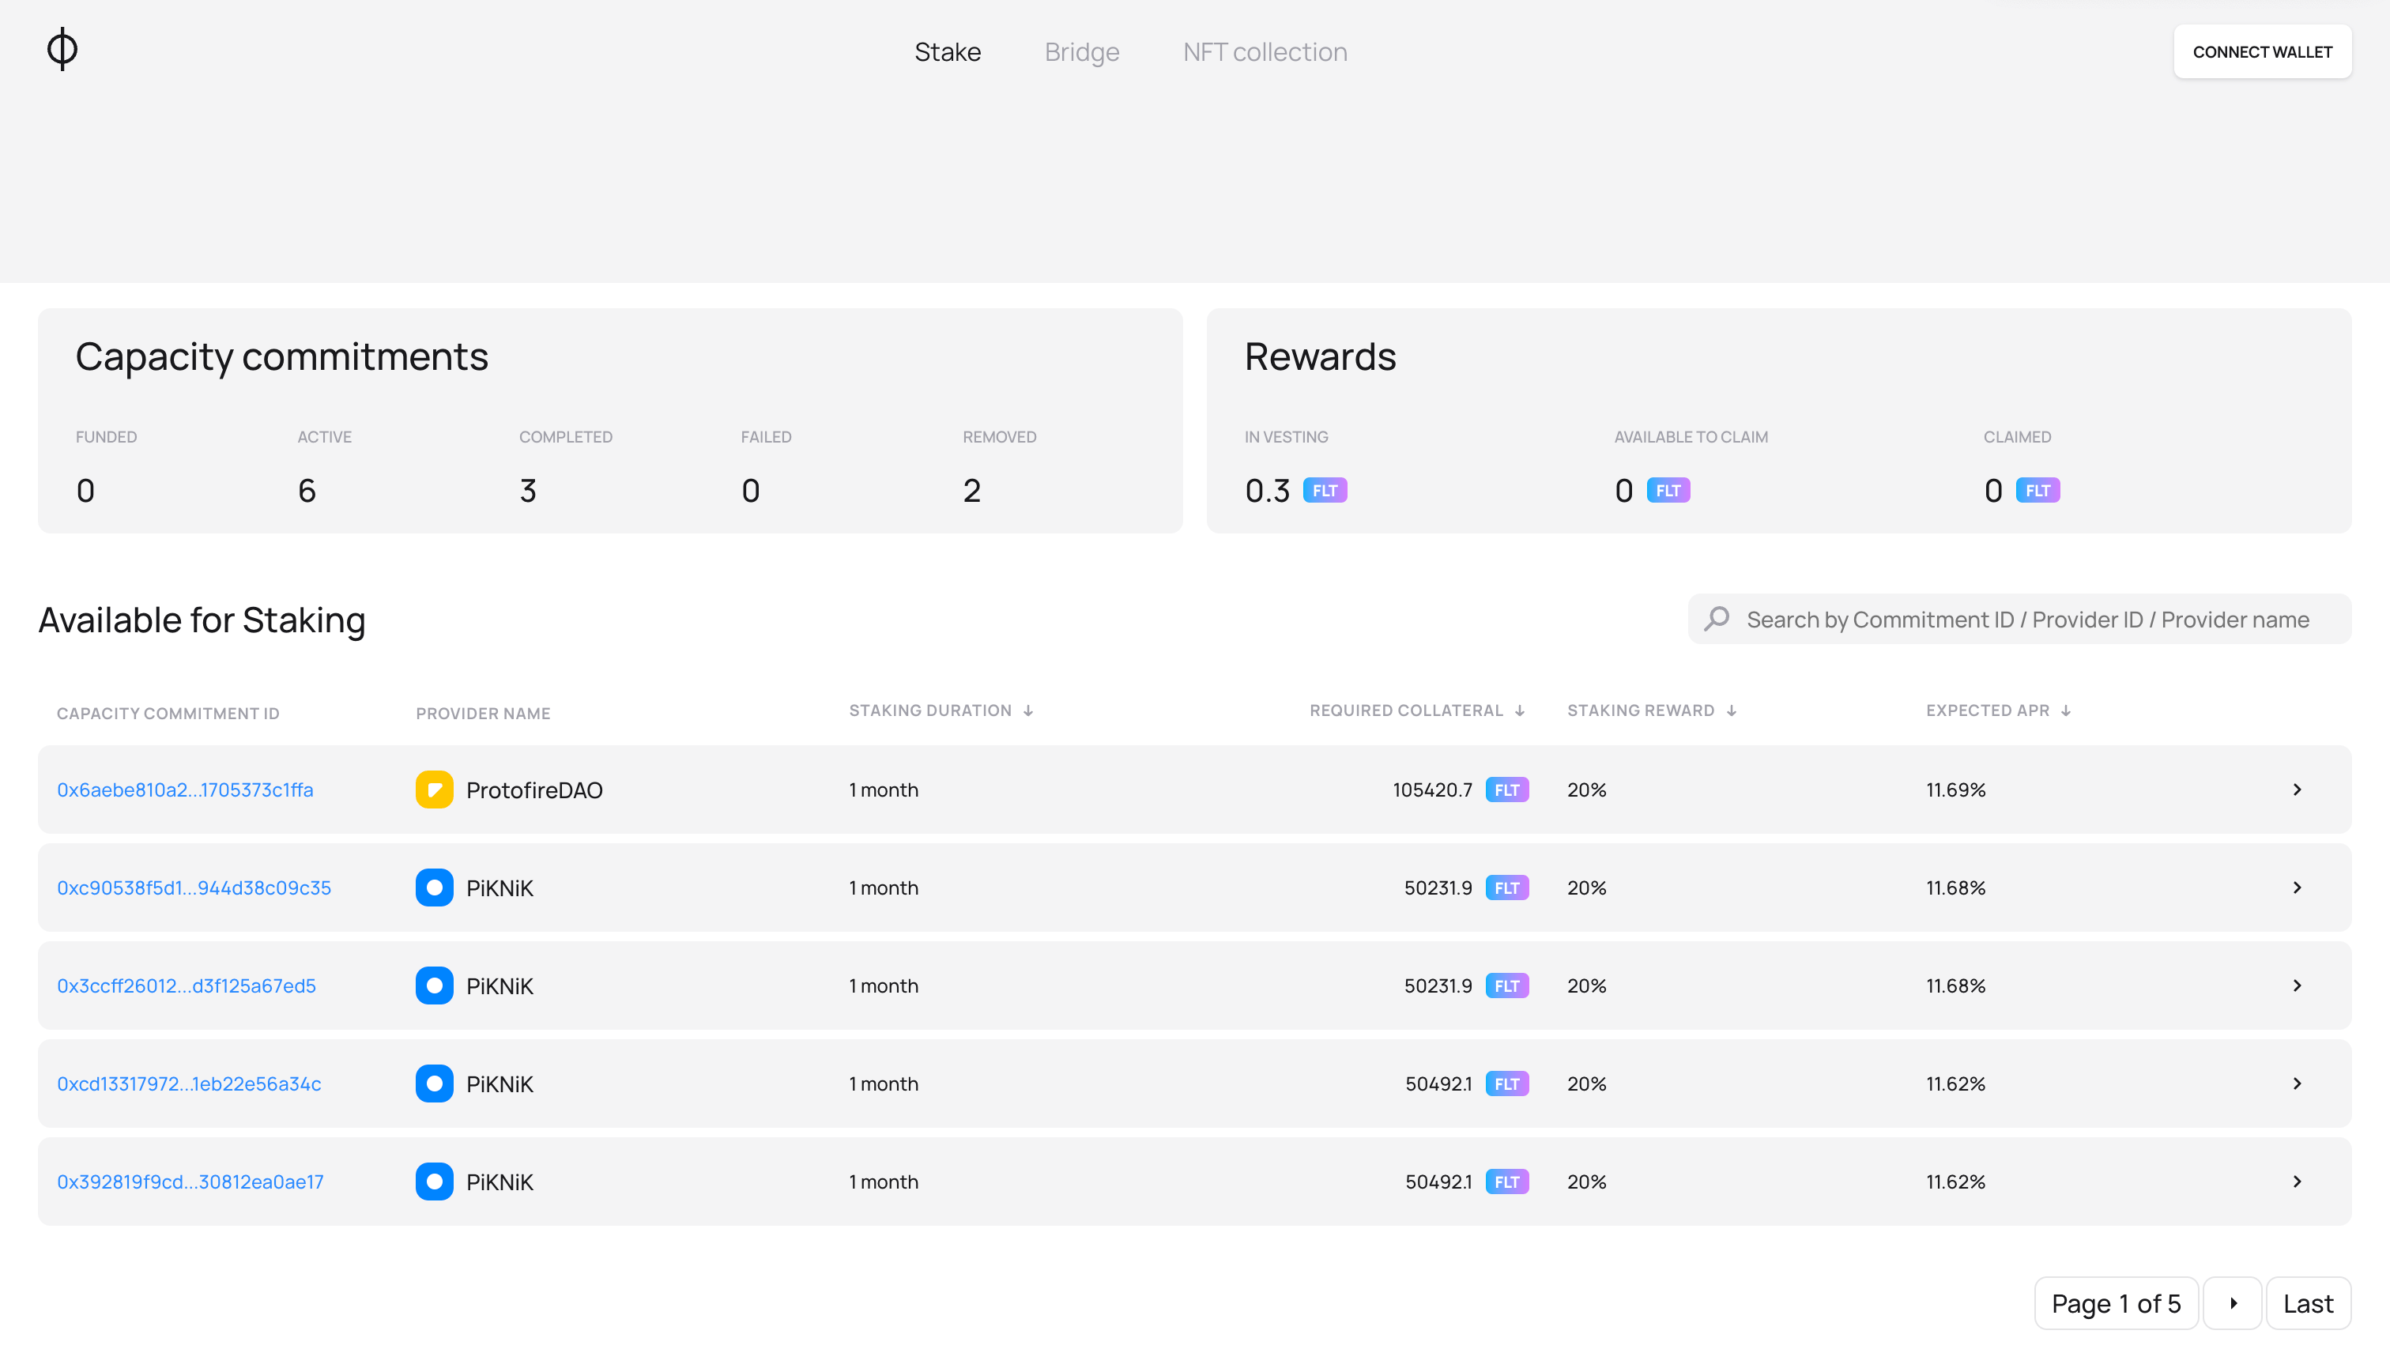Viewport: 2390px width, 1353px height.
Task: Click CONNECT WALLET button
Action: coord(2262,51)
